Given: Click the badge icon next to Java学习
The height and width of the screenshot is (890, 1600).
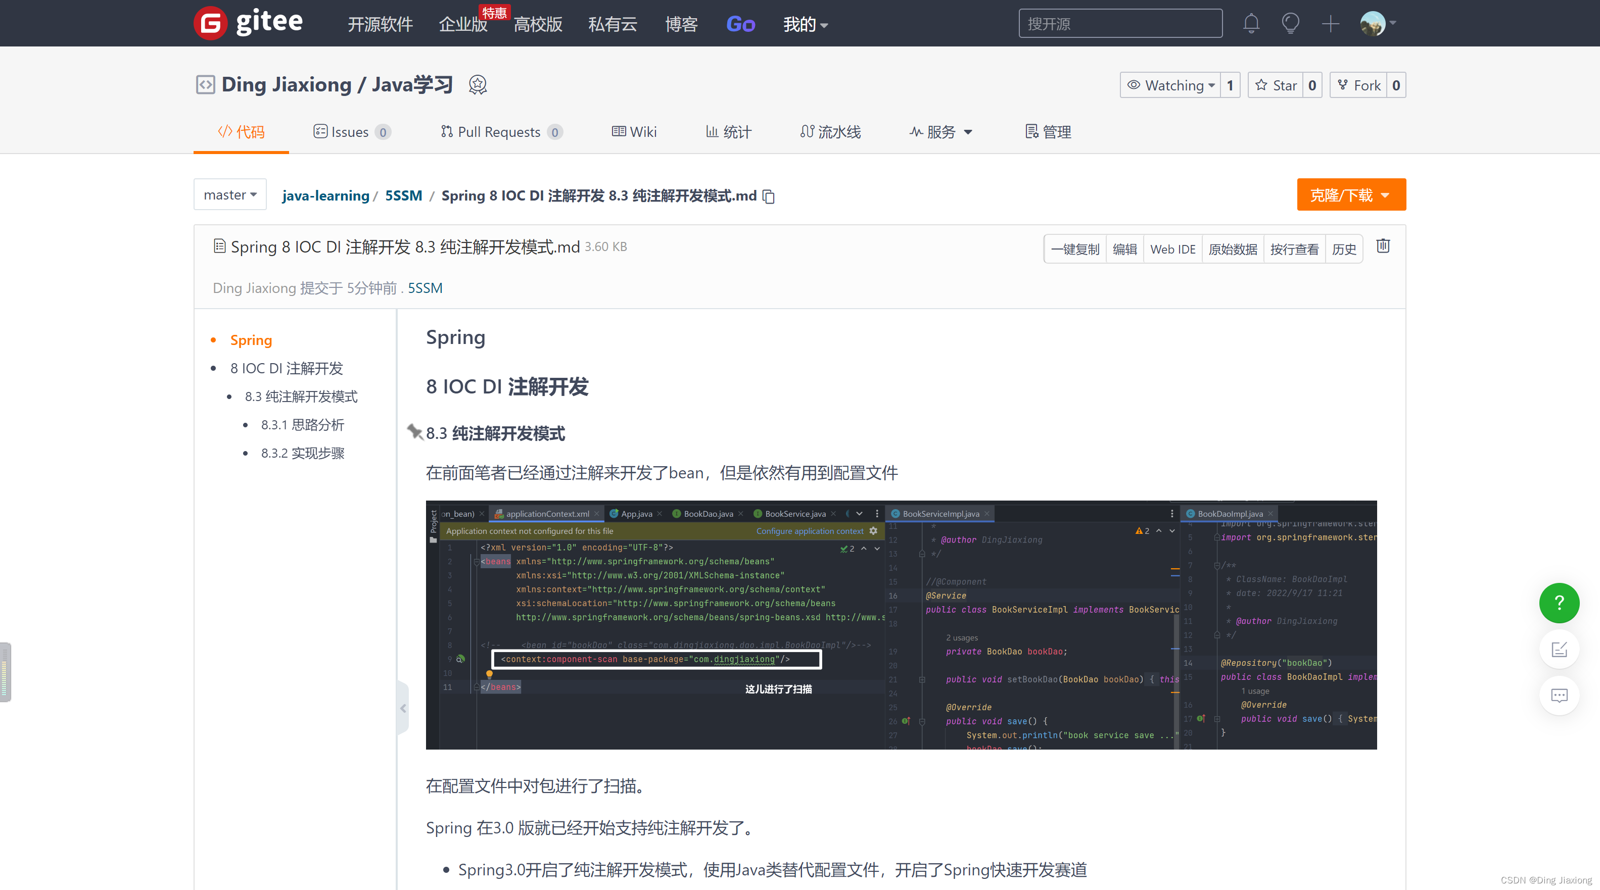Looking at the screenshot, I should tap(477, 84).
